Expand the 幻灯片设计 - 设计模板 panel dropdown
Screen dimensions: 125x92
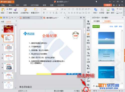click(x=109, y=18)
